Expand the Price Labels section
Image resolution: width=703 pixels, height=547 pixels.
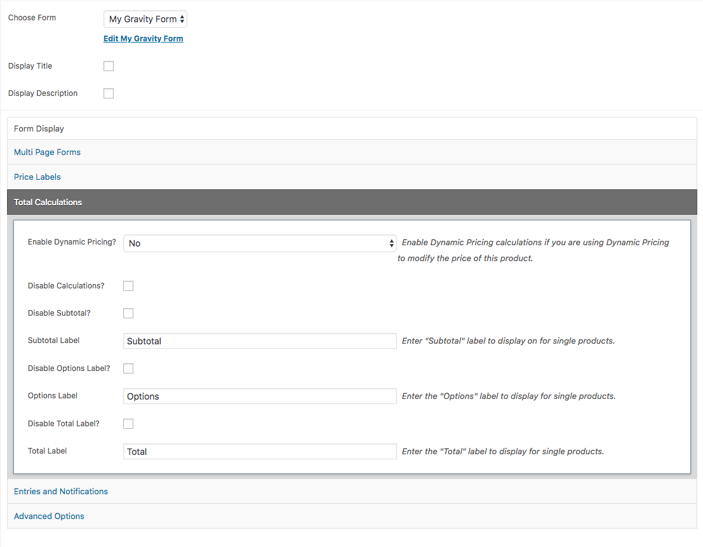[x=352, y=177]
